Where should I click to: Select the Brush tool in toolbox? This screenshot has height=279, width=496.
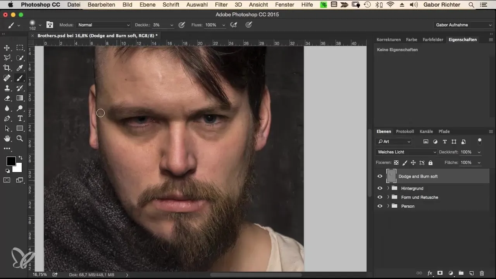point(20,78)
